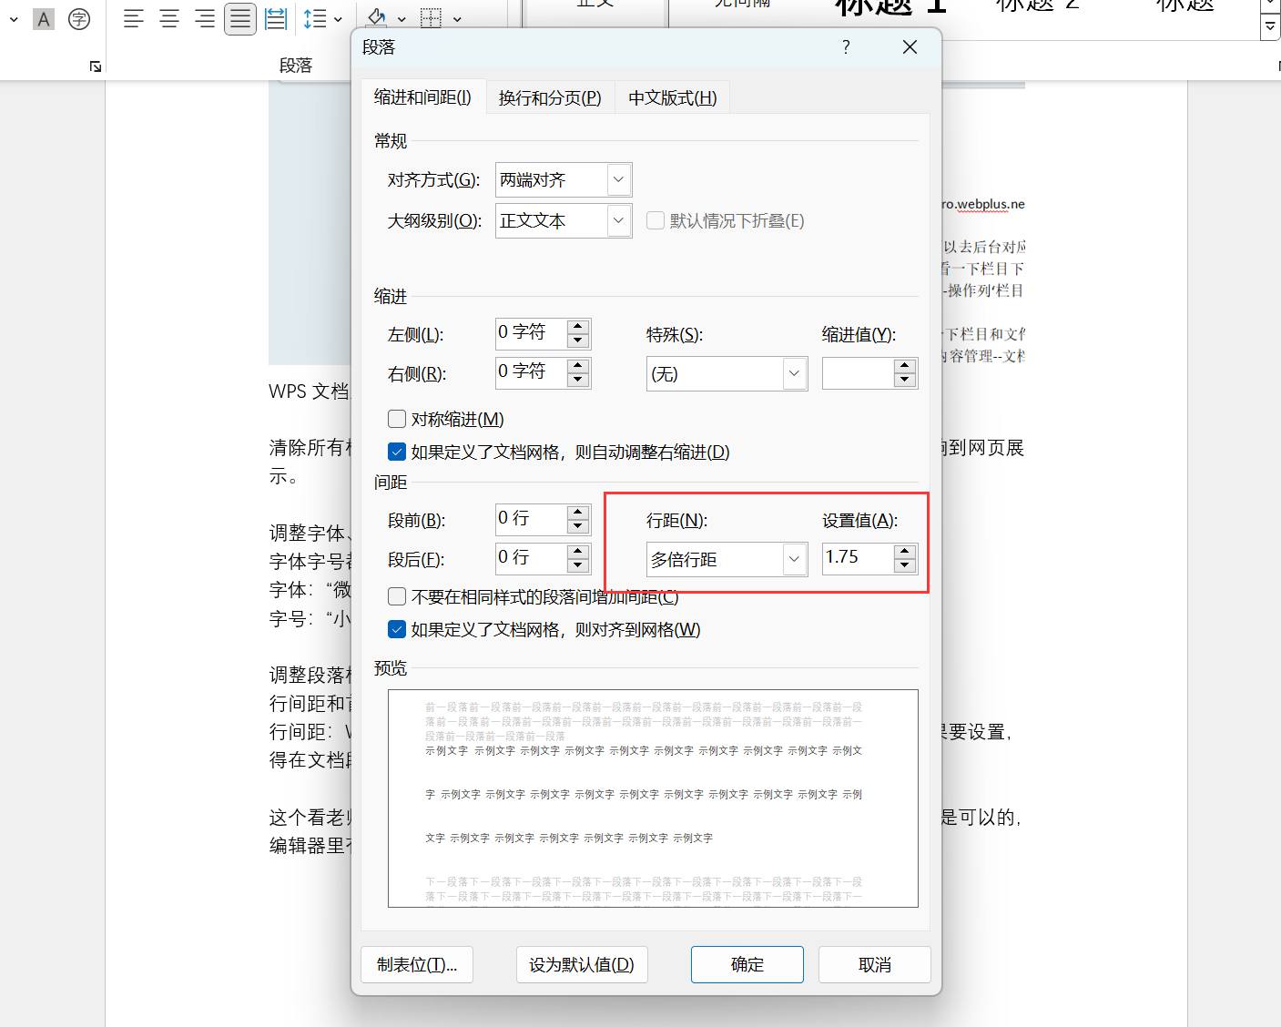
Task: Click the center alignment icon
Action: coord(169,19)
